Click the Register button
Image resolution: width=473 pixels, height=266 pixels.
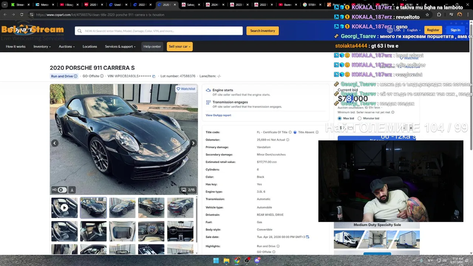[x=433, y=30]
